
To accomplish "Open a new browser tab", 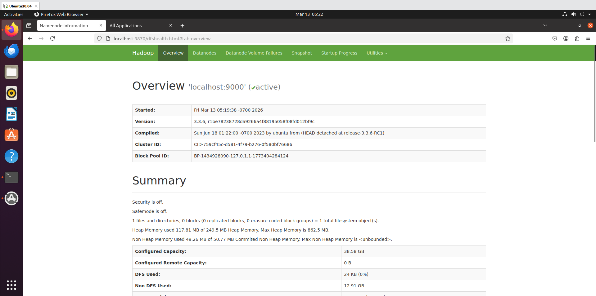I will [x=182, y=25].
